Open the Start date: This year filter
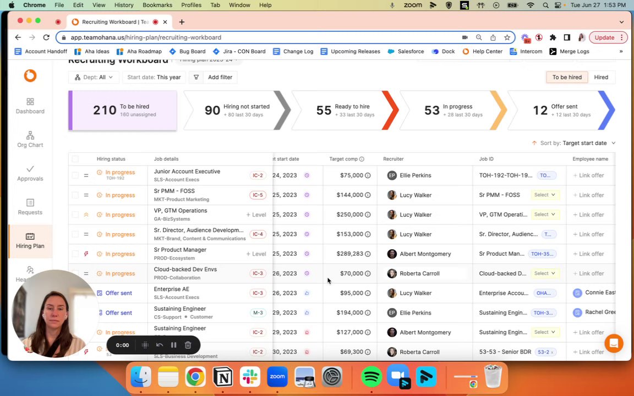This screenshot has width=634, height=396. click(154, 77)
